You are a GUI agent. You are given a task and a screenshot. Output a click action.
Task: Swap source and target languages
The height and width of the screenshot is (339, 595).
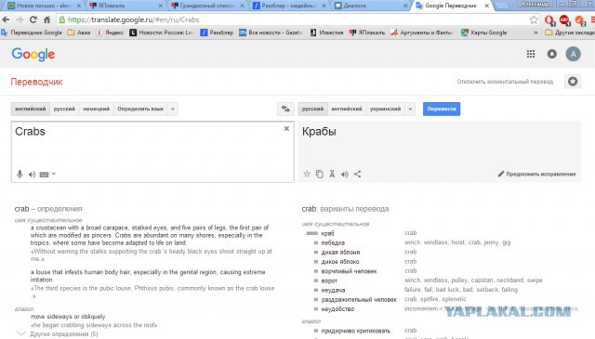pos(285,109)
